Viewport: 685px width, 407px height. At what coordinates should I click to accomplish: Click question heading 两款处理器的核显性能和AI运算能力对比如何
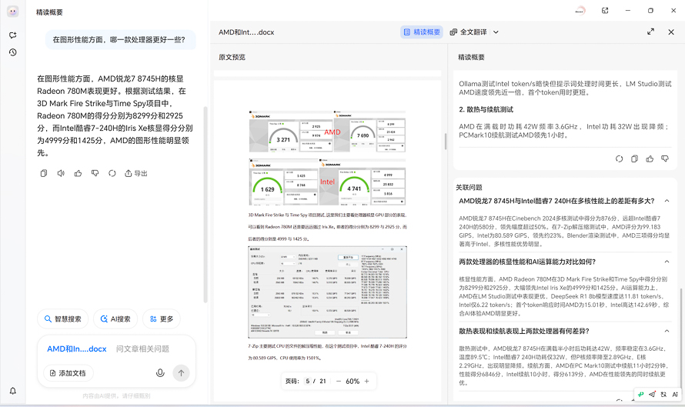[x=527, y=262]
